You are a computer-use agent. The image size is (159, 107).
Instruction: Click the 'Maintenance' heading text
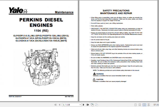point(64,12)
